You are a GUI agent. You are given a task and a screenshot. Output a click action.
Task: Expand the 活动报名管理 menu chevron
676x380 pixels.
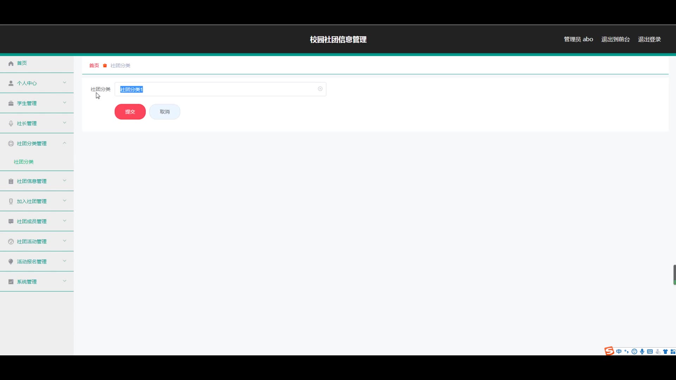[x=64, y=261]
